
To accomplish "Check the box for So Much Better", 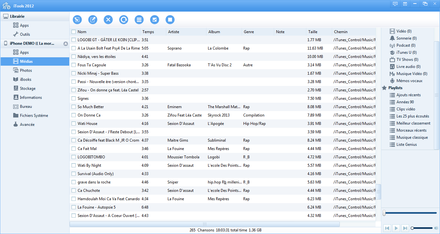I will coord(74,107).
